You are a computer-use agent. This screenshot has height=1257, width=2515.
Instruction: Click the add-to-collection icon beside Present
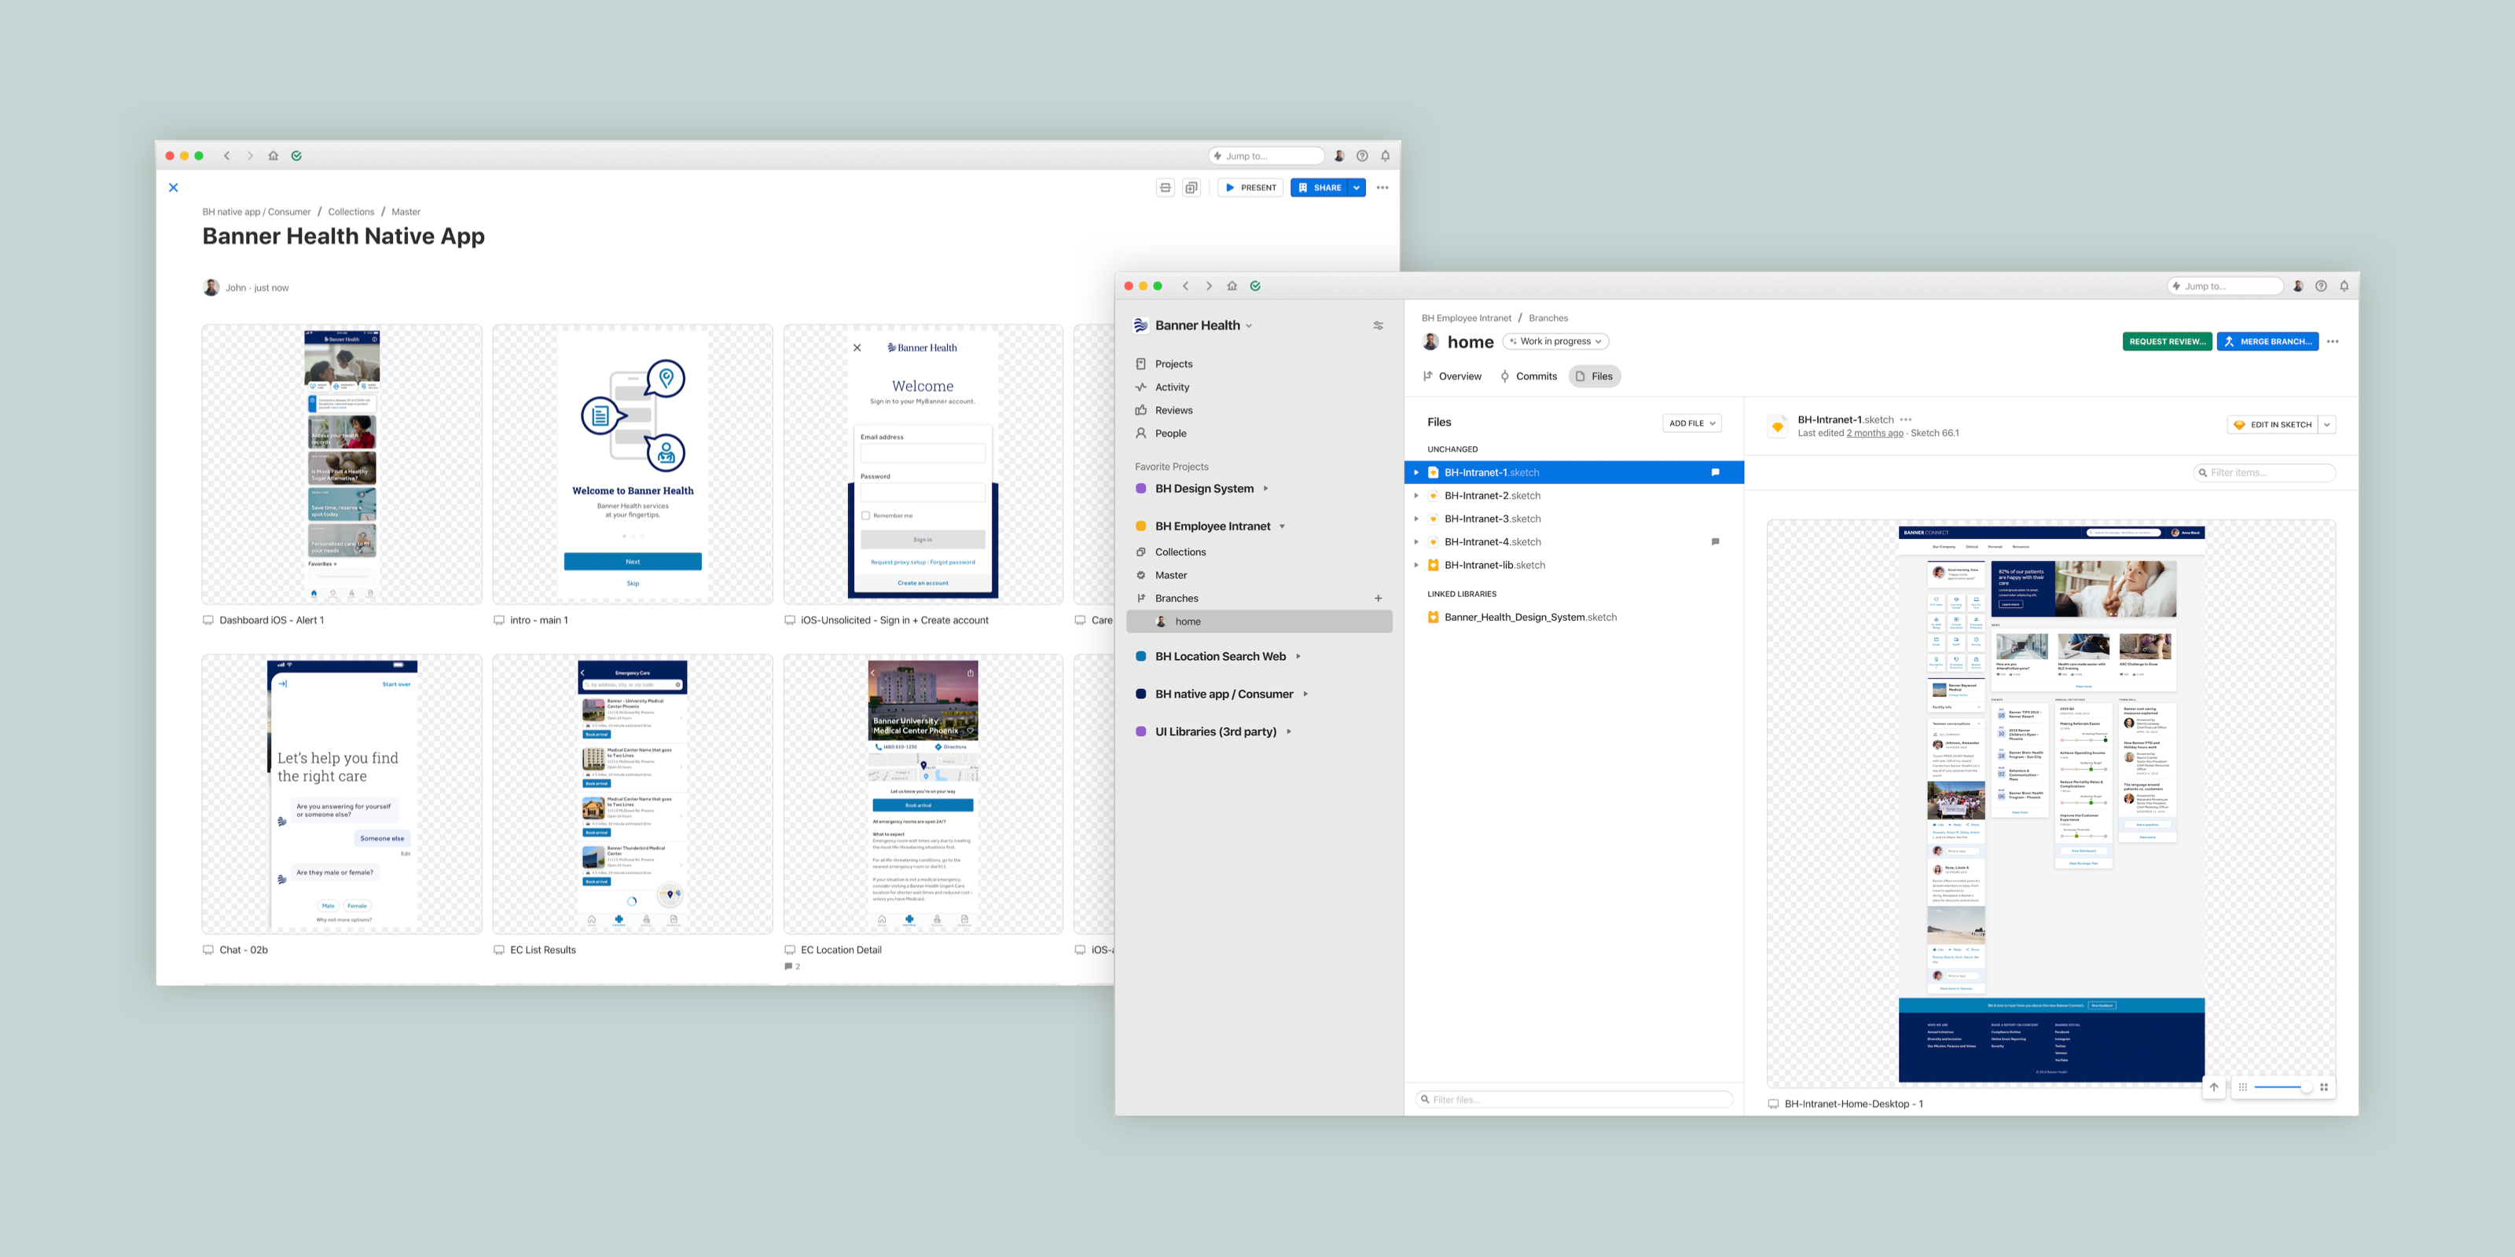click(x=1191, y=188)
